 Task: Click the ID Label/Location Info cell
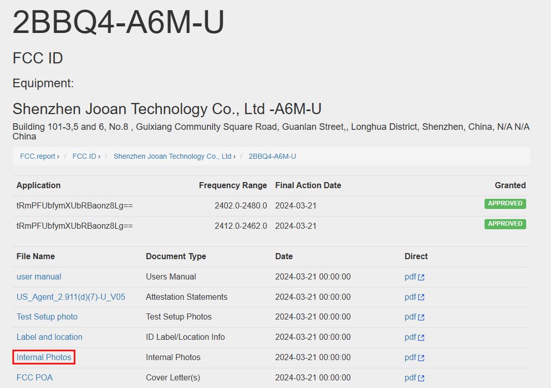(x=185, y=337)
